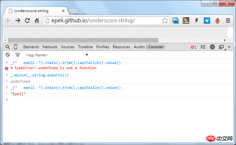Click the first chain().trim().capitalize() command
The image size is (236, 145).
click(66, 63)
